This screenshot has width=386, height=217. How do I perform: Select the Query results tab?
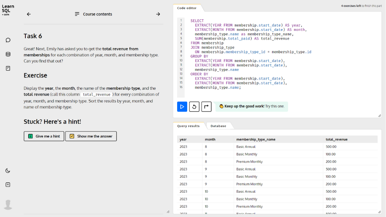pos(188,126)
